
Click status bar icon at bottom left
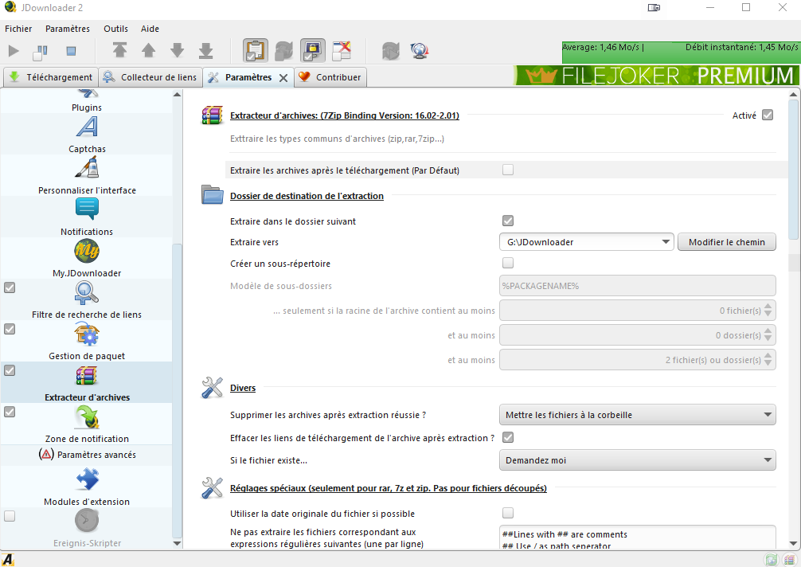8,559
